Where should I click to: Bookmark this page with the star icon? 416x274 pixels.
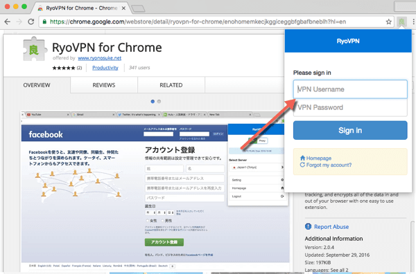pyautogui.click(x=389, y=21)
